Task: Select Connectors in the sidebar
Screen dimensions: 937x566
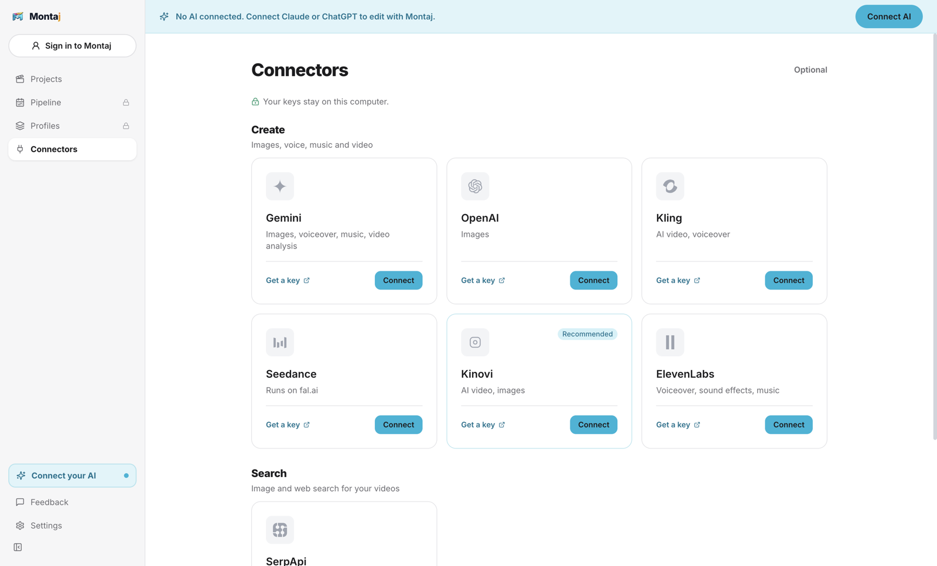Action: coord(73,149)
